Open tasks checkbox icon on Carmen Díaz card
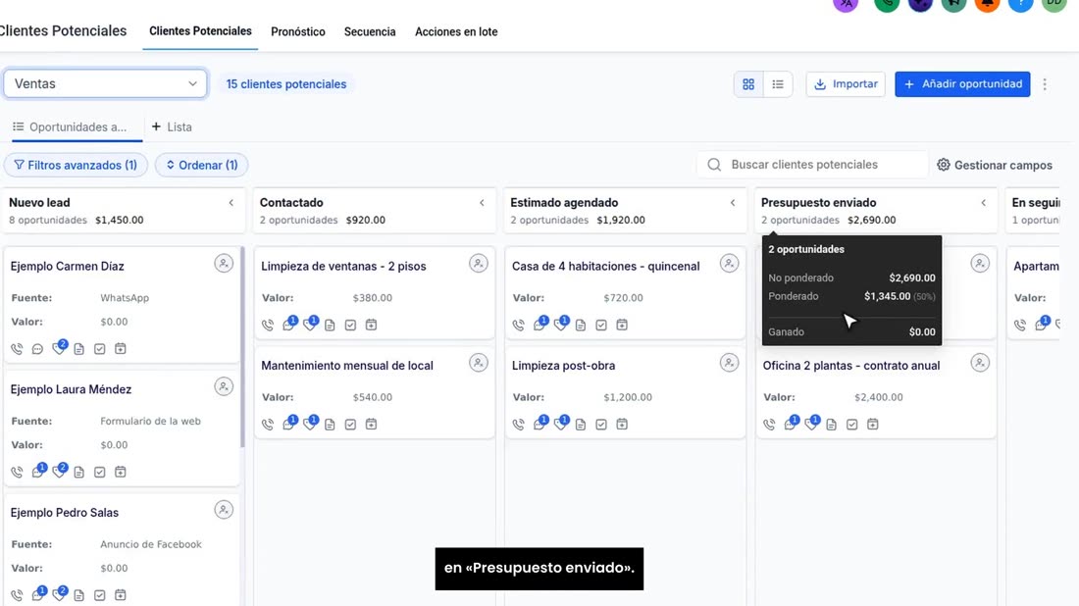 pyautogui.click(x=100, y=349)
